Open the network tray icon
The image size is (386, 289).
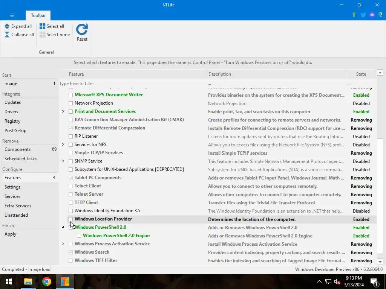(328, 281)
